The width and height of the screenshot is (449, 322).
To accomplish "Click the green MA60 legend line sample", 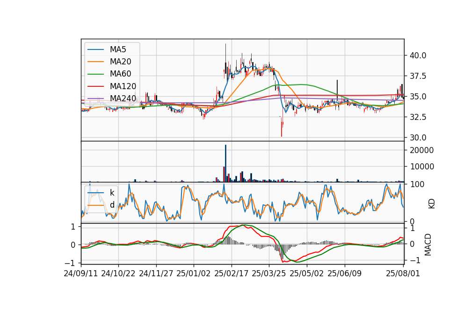I will click(x=95, y=74).
